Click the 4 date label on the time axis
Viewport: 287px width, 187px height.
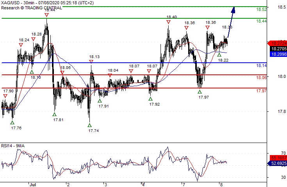[x=143, y=185]
